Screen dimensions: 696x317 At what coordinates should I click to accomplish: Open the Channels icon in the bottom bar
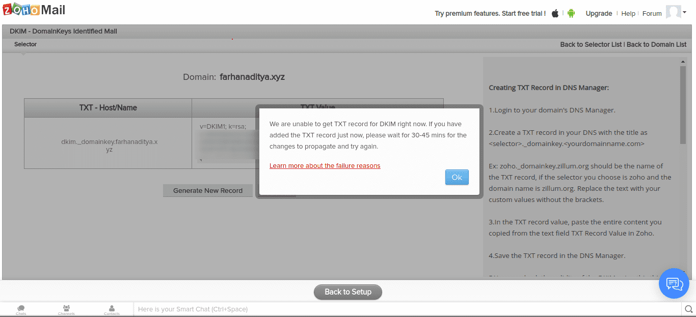click(66, 308)
